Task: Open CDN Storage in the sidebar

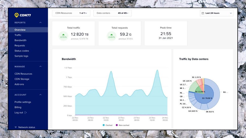Action: (x=22, y=79)
